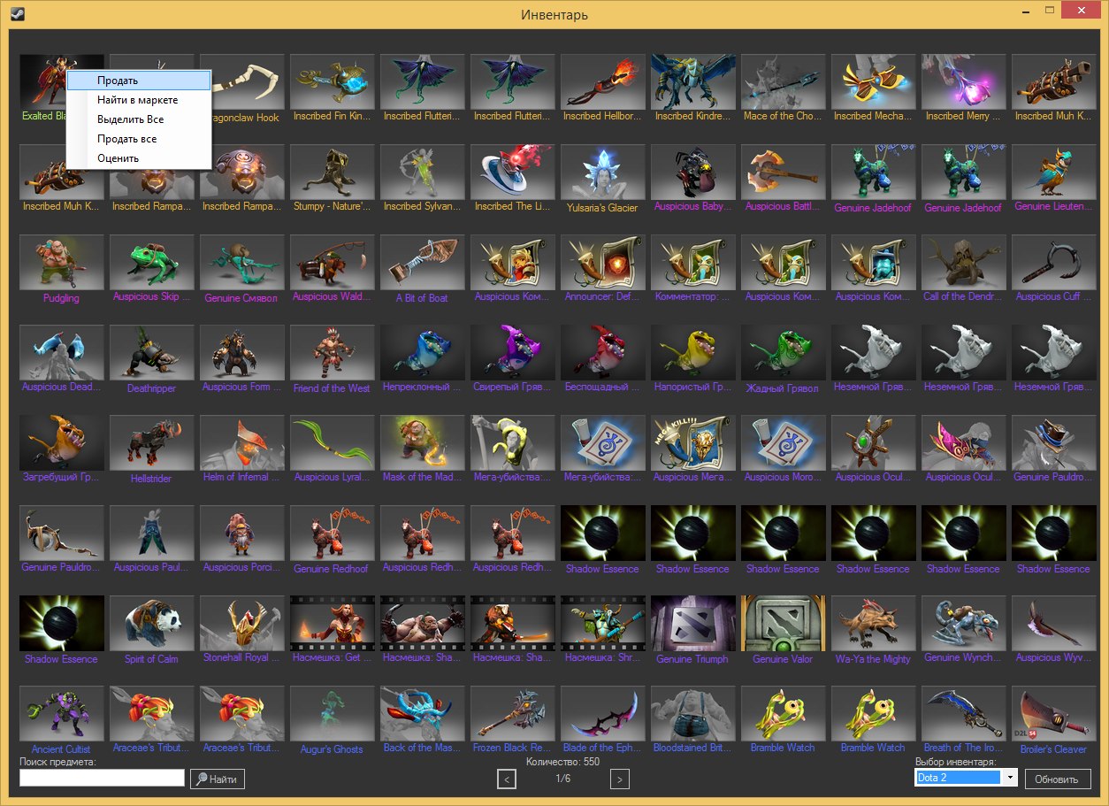Image resolution: width=1109 pixels, height=806 pixels.
Task: Go to the next inventory page
Action: coord(620,779)
